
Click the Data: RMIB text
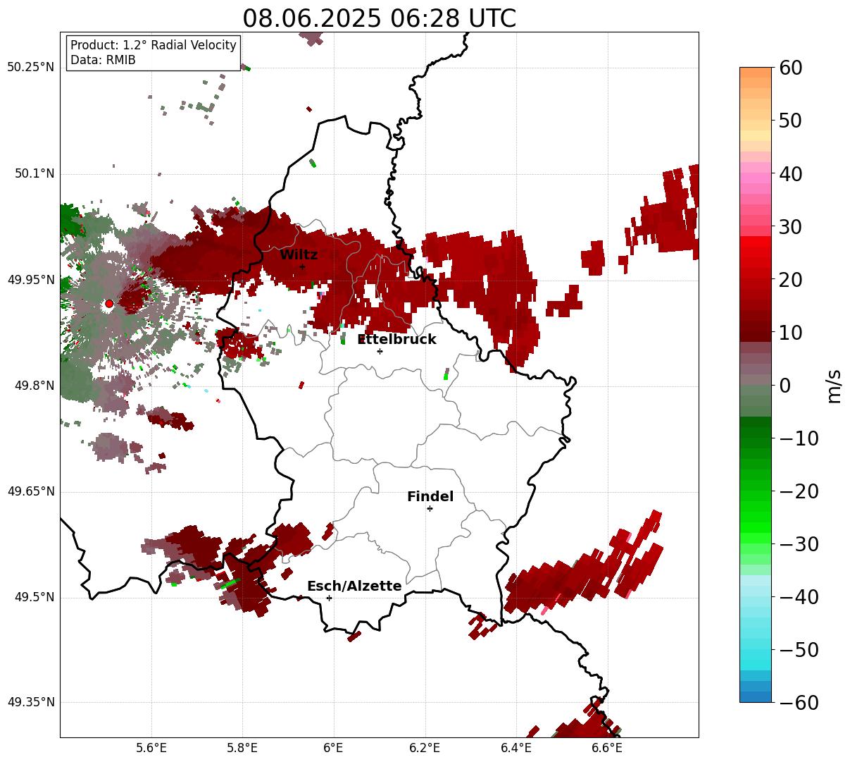pyautogui.click(x=103, y=60)
